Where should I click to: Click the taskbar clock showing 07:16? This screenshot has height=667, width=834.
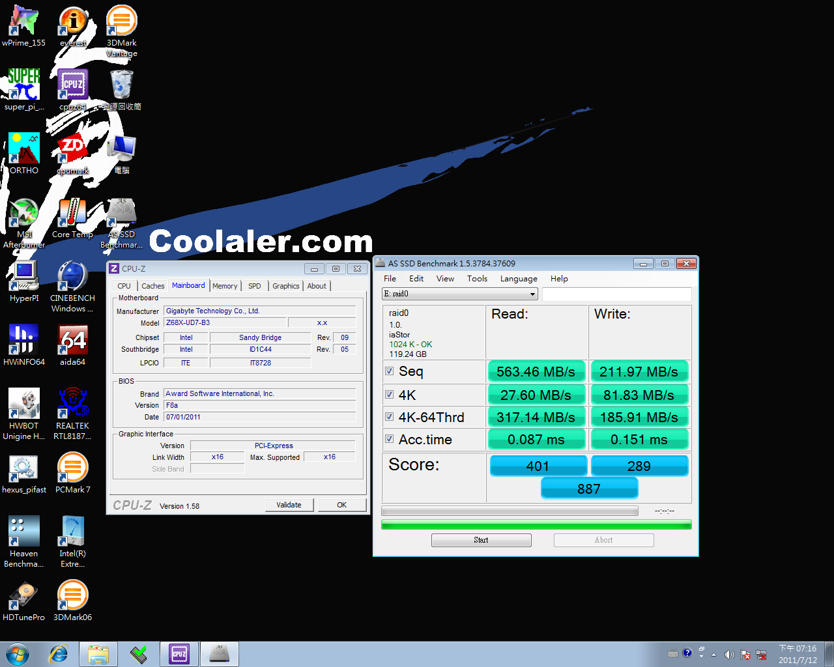(798, 654)
